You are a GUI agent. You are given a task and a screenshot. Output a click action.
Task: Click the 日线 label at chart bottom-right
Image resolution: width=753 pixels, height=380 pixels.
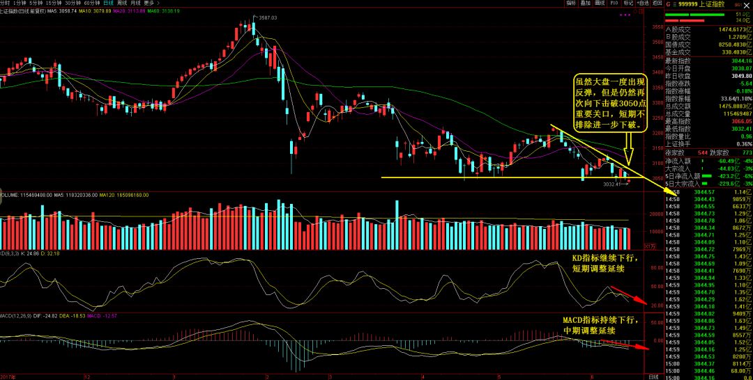click(653, 377)
